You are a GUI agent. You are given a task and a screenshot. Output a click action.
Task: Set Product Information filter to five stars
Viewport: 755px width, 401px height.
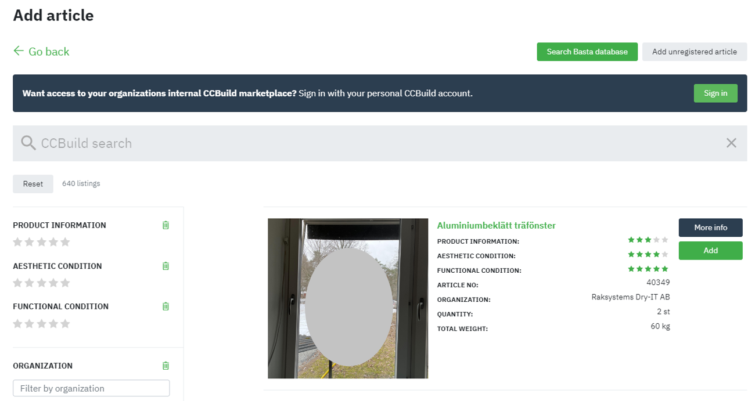tap(65, 242)
